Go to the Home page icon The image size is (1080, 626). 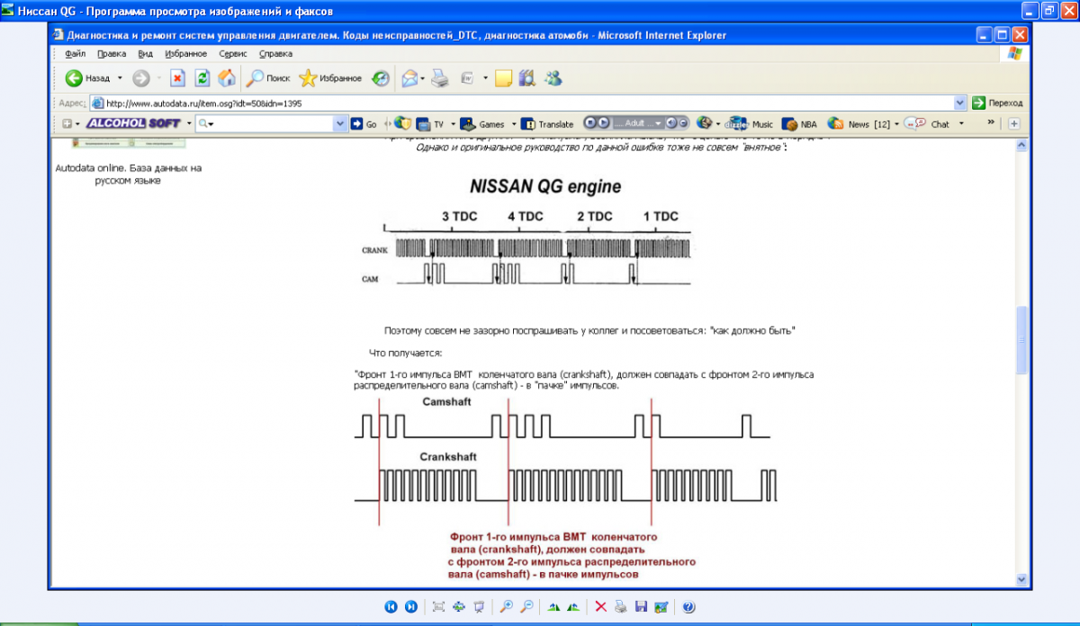click(x=227, y=78)
